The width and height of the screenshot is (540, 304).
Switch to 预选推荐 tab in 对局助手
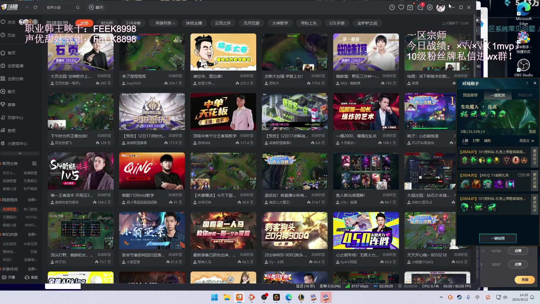[470, 95]
